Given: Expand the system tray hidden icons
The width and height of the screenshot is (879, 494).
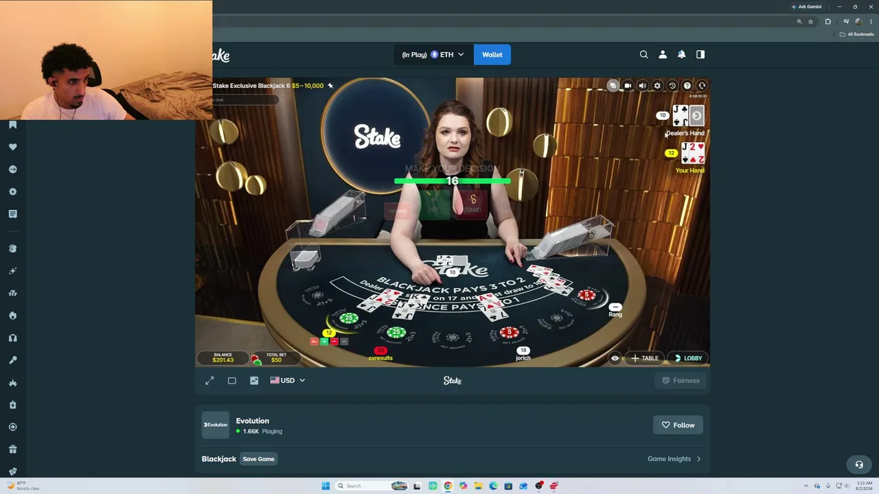Looking at the screenshot, I should pos(806,486).
